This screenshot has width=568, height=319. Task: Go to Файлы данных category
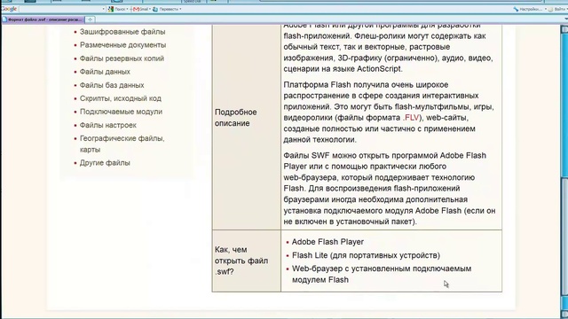105,72
